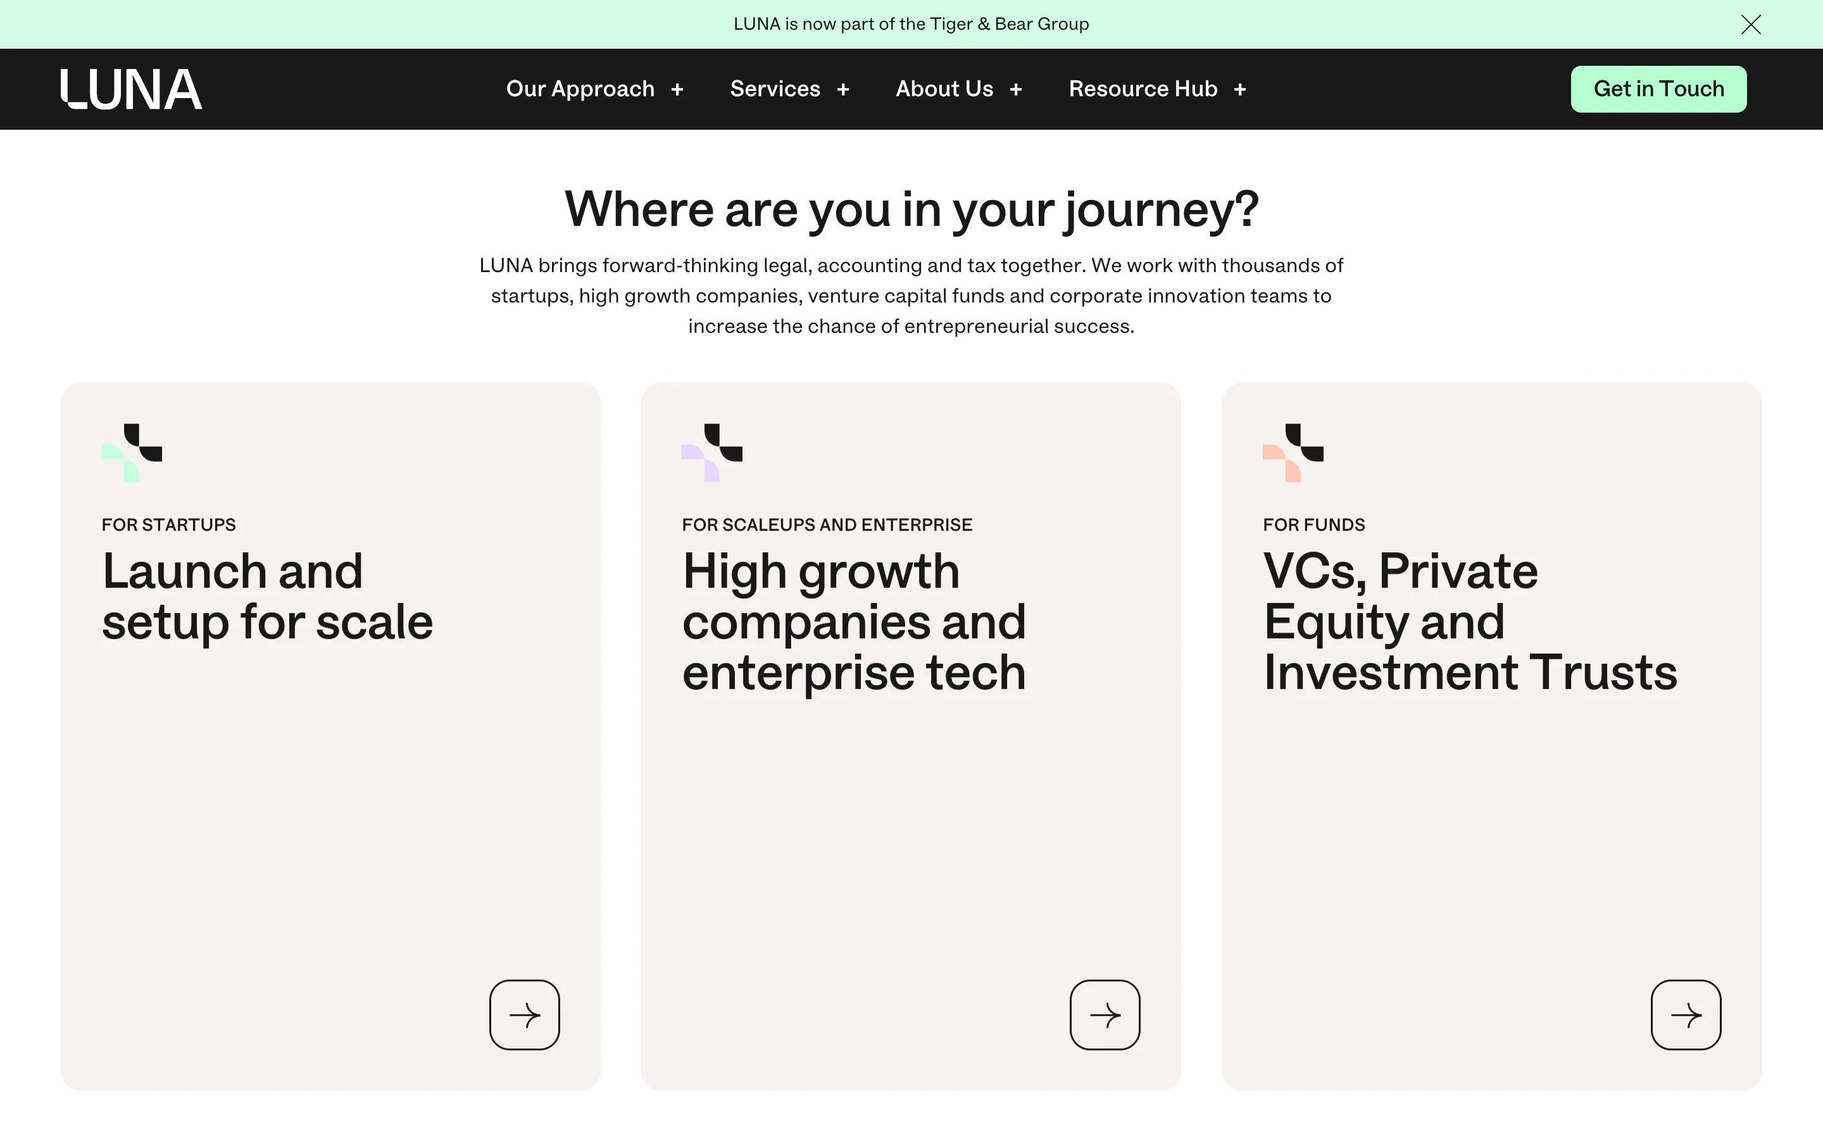The height and width of the screenshot is (1139, 1823).
Task: Click the arrow icon on the scaleups card
Action: tap(1105, 1015)
